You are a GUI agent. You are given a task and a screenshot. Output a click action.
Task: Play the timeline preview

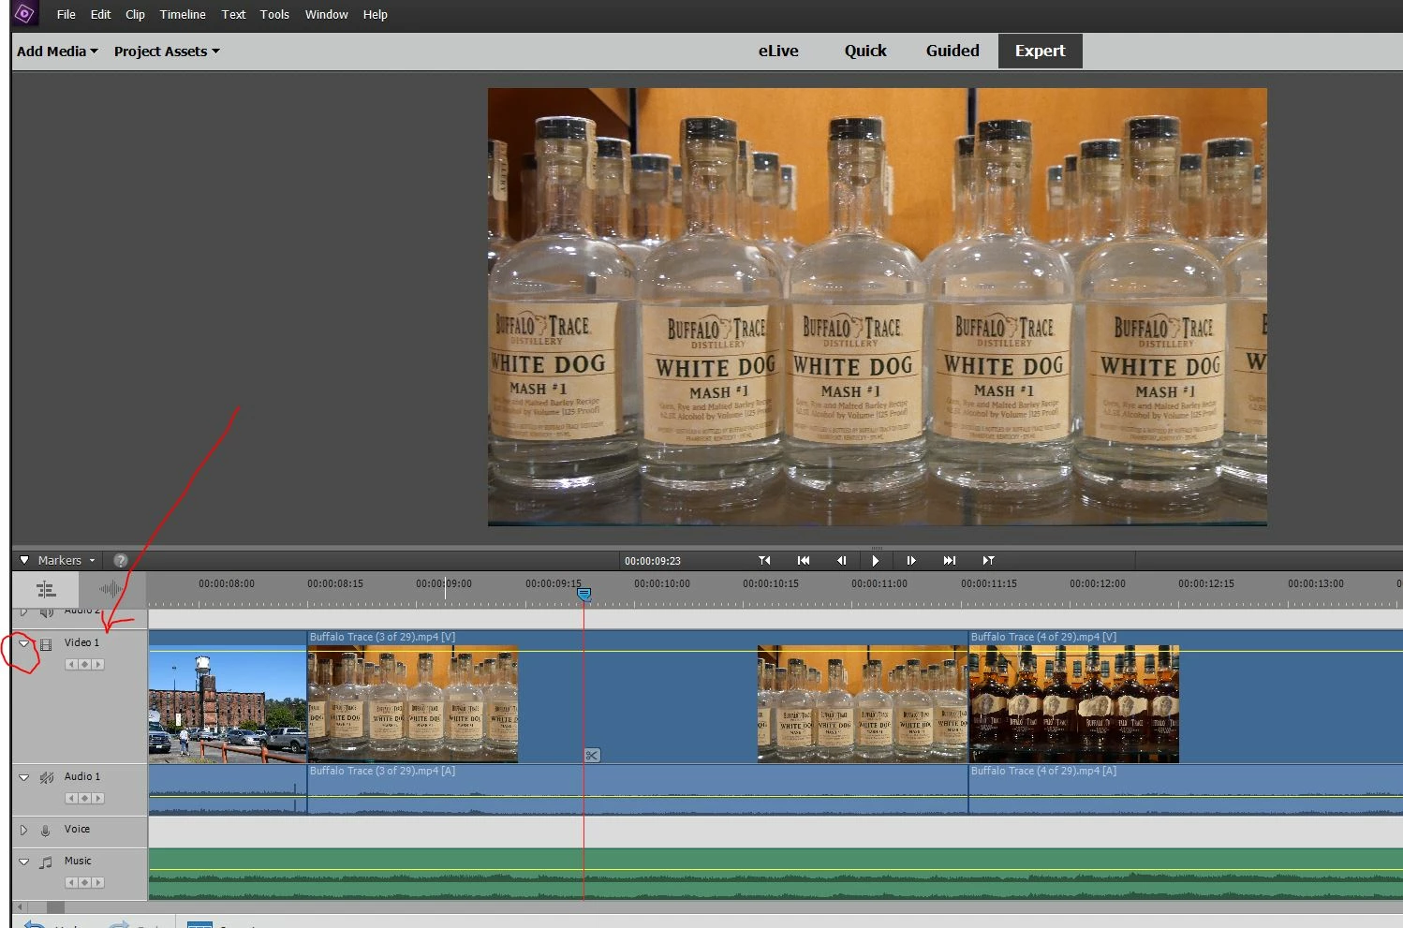[876, 560]
